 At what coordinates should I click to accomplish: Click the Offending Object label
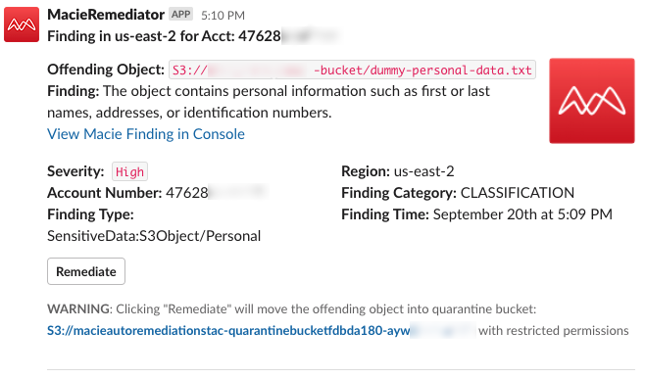tap(106, 70)
